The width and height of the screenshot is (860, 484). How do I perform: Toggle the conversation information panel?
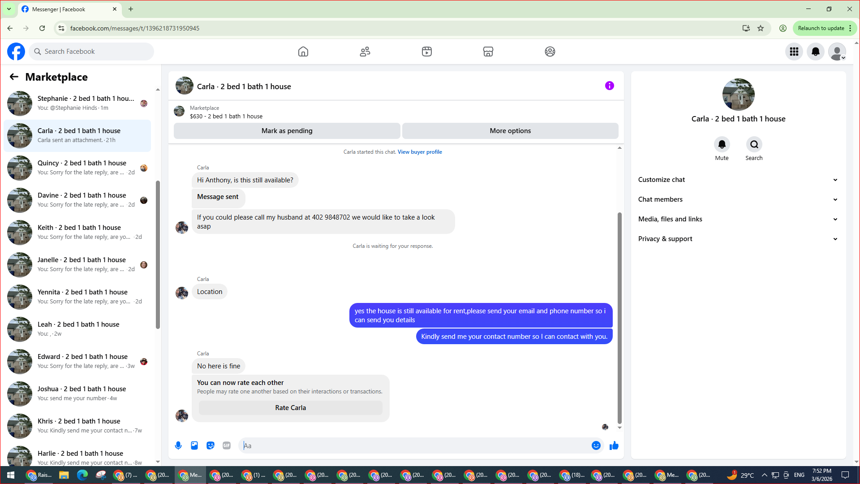point(609,86)
